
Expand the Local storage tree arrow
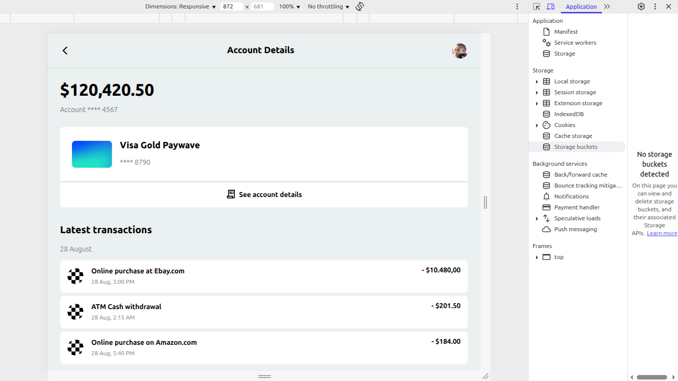(537, 82)
